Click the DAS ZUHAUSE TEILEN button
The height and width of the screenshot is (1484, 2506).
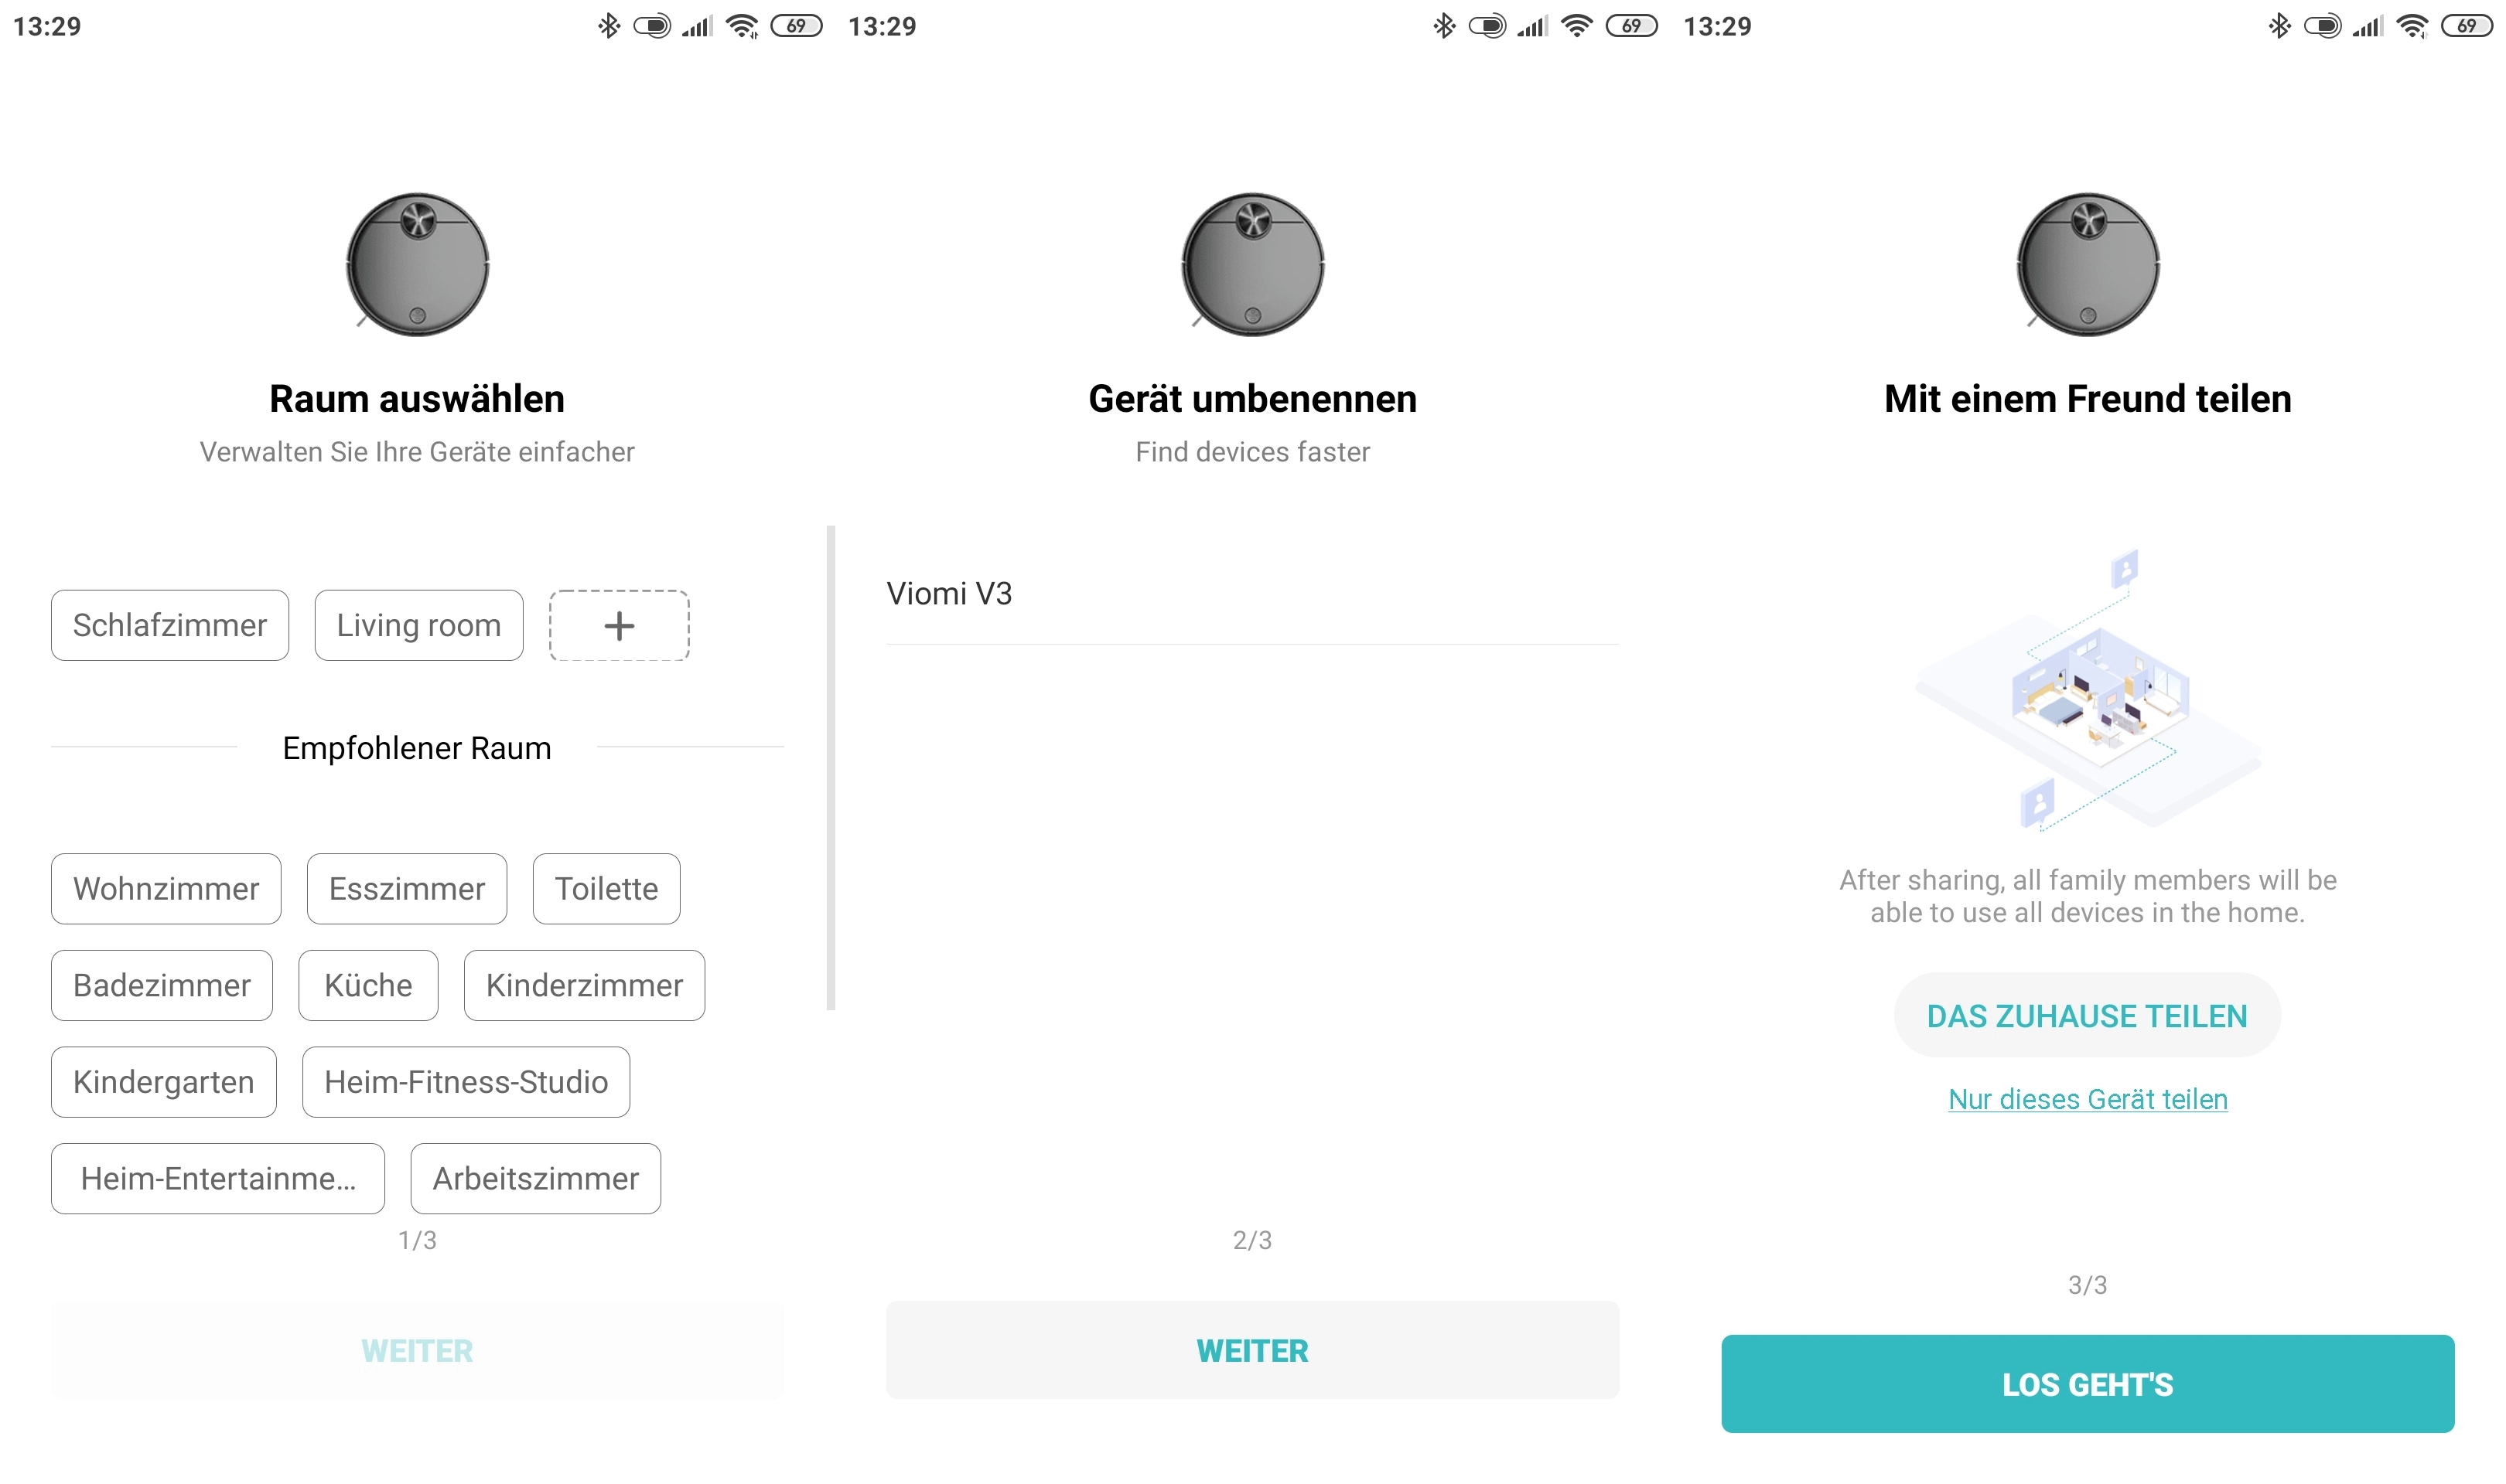[2087, 1015]
